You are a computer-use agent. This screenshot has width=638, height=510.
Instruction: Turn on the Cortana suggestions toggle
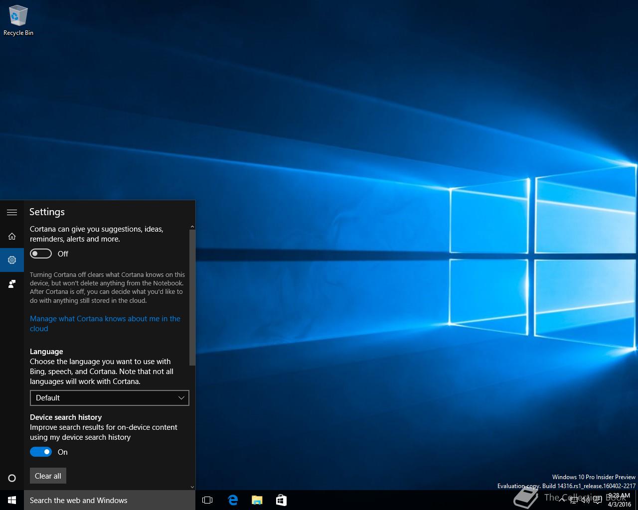point(41,254)
